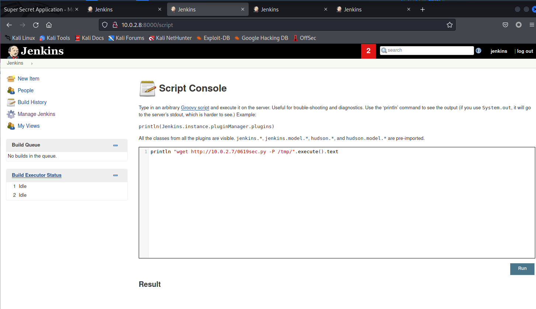Collapse the Build Executor Status panel

coord(115,176)
